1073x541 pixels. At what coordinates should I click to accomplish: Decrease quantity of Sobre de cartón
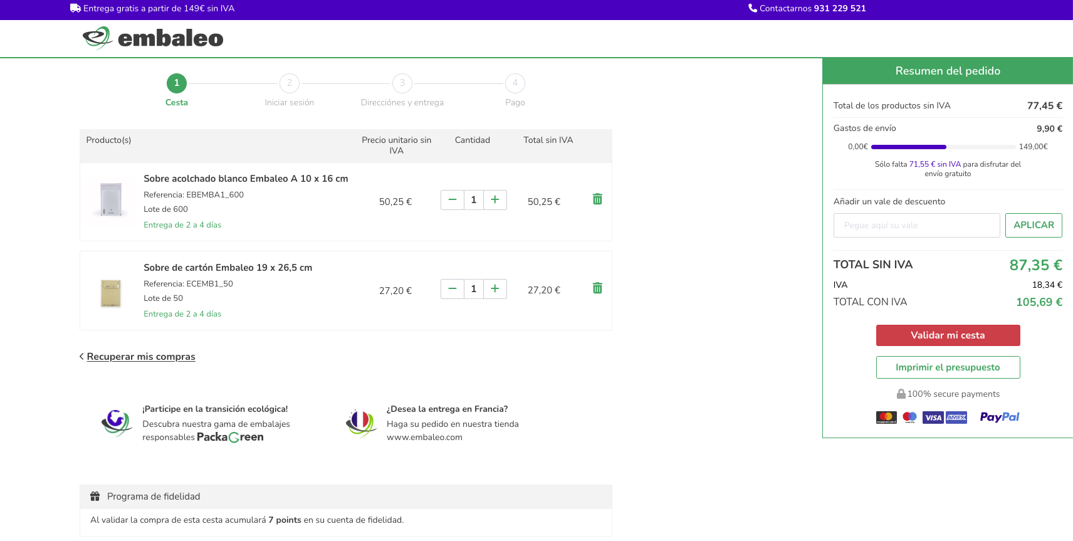[x=453, y=289]
